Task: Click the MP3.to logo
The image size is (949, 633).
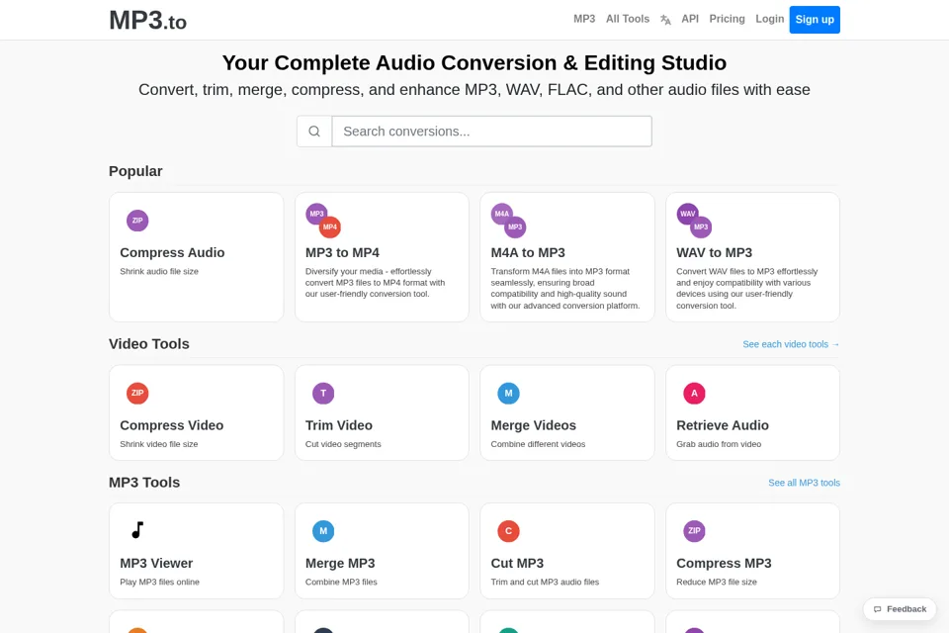Action: (147, 21)
